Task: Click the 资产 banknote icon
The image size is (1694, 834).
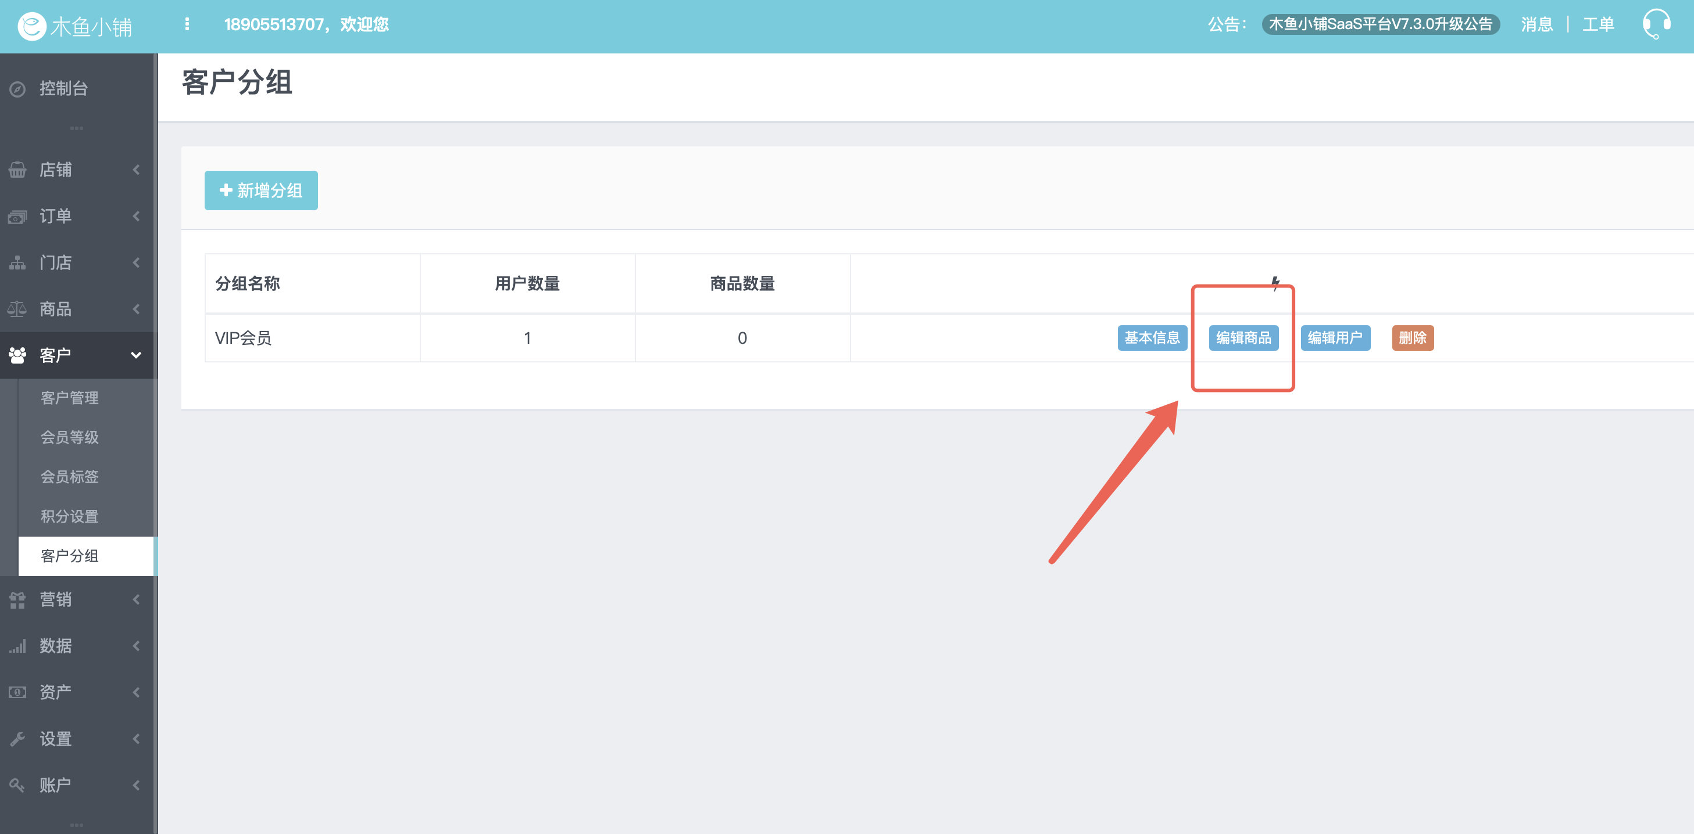Action: (x=18, y=692)
